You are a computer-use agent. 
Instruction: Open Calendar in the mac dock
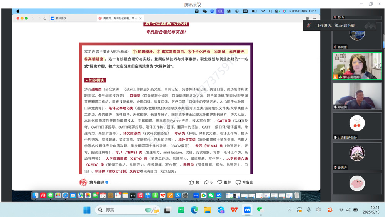click(x=103, y=195)
